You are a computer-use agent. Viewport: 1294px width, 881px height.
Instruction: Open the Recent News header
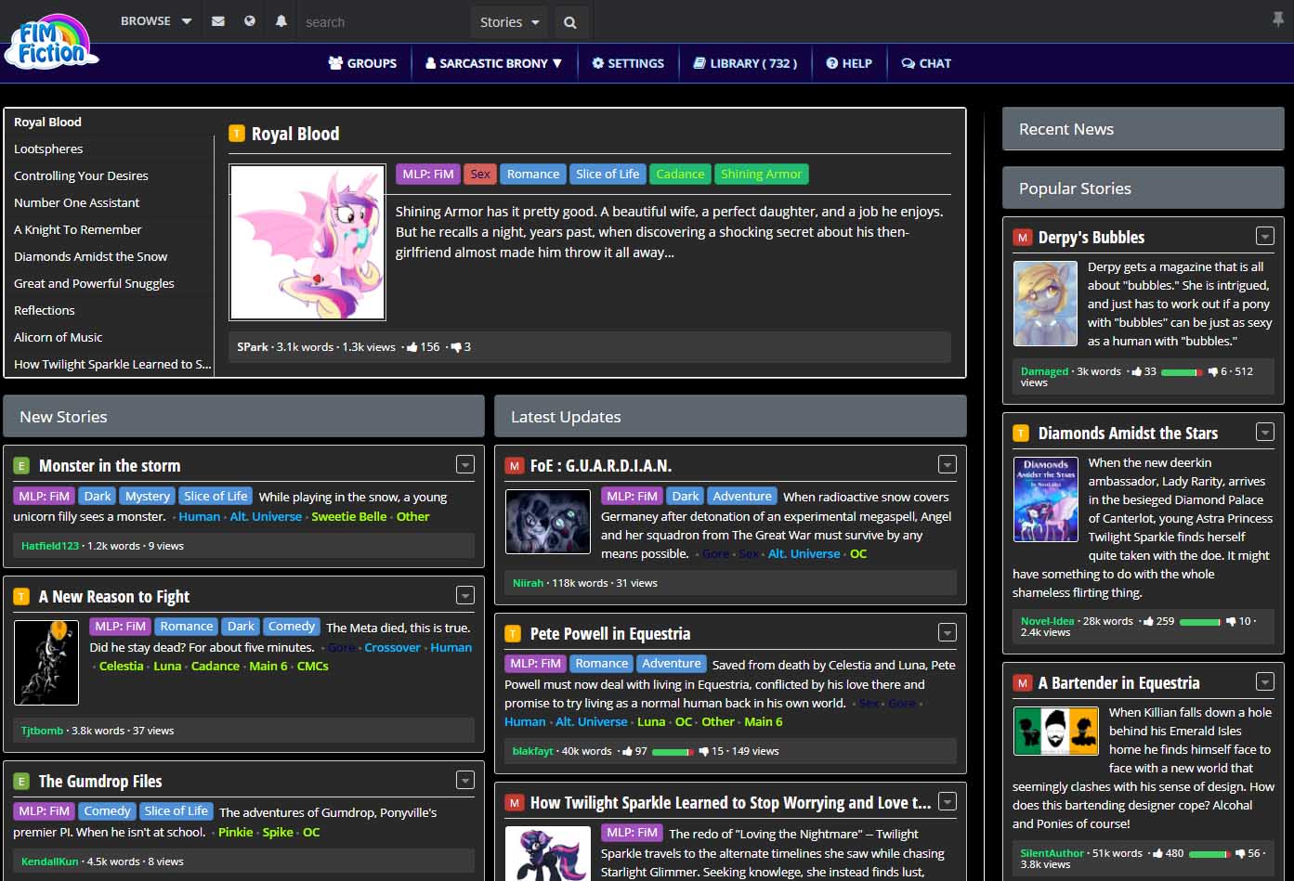[1144, 129]
